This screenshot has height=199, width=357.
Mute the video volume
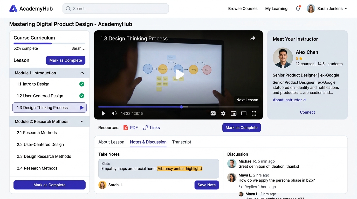click(114, 113)
